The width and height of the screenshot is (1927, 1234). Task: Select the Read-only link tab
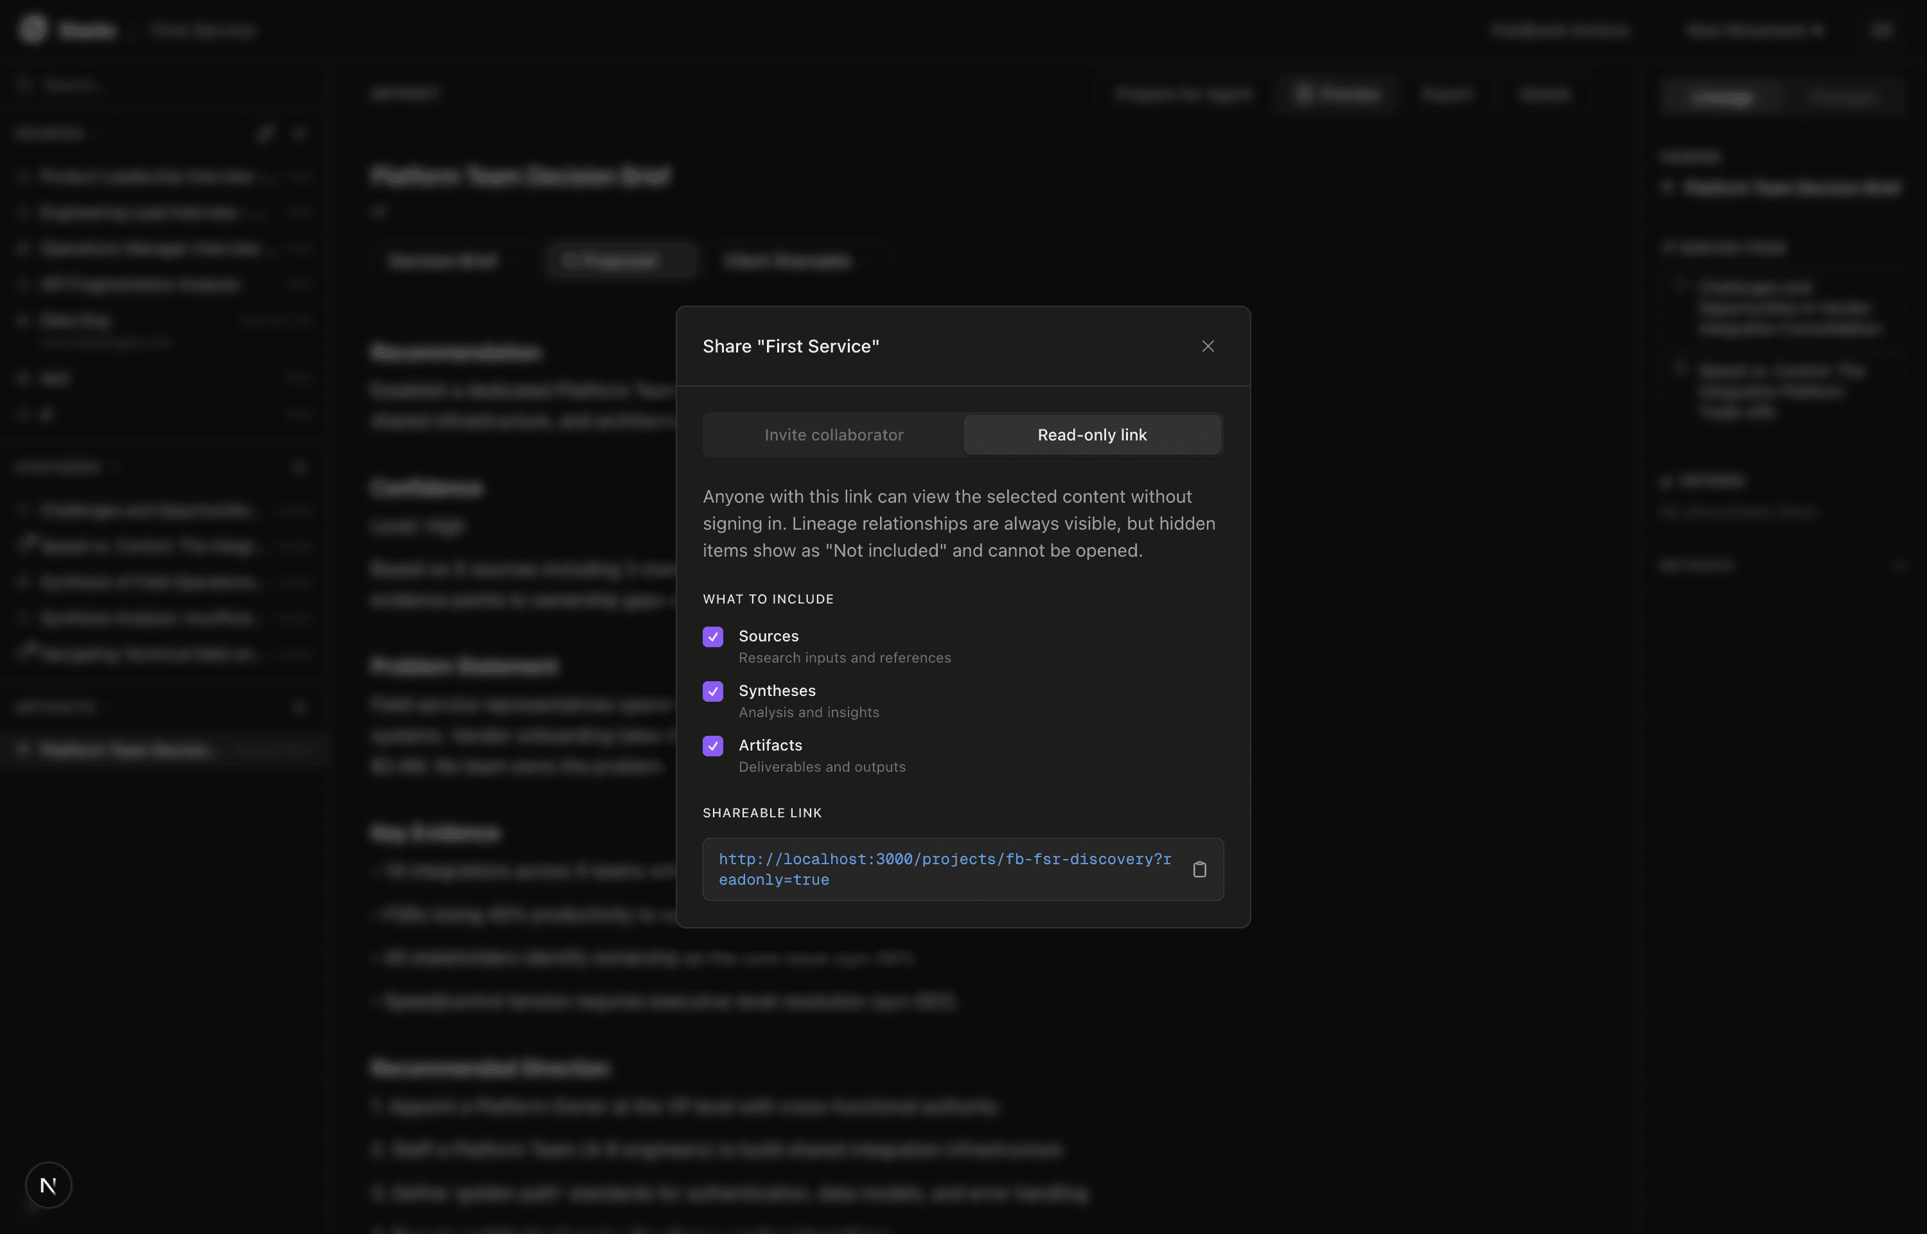(1092, 434)
